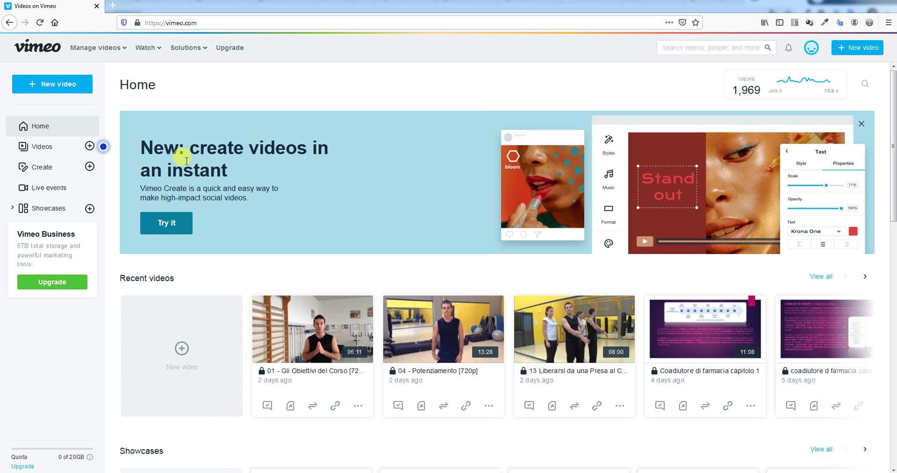Click the page vertical scrollbar
The image size is (897, 473).
[893, 146]
